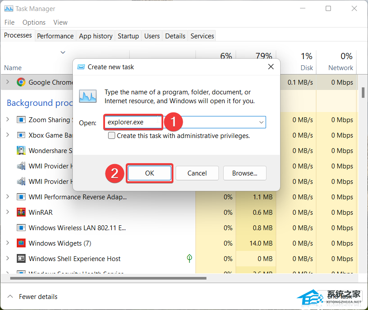Enable administrative privileges checkbox
Screen dimensions: 368x310
coord(112,135)
